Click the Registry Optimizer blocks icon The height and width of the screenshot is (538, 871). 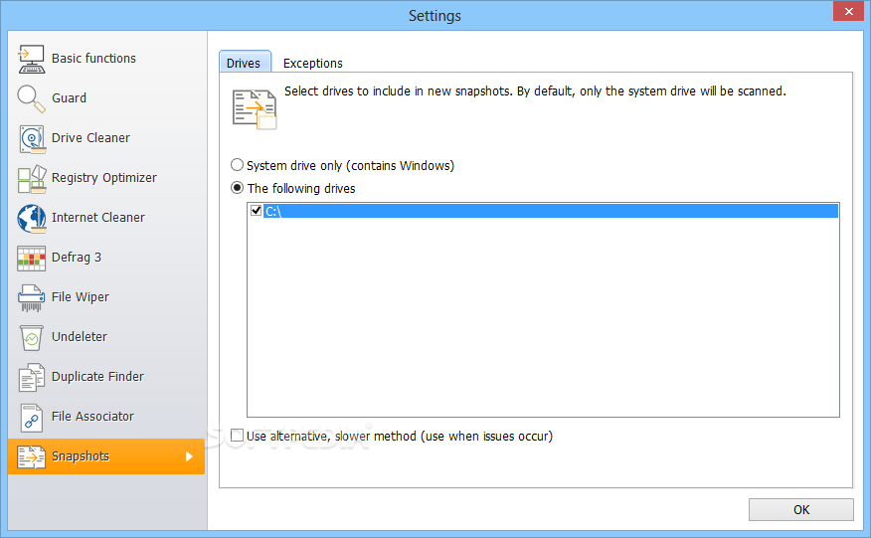point(31,178)
